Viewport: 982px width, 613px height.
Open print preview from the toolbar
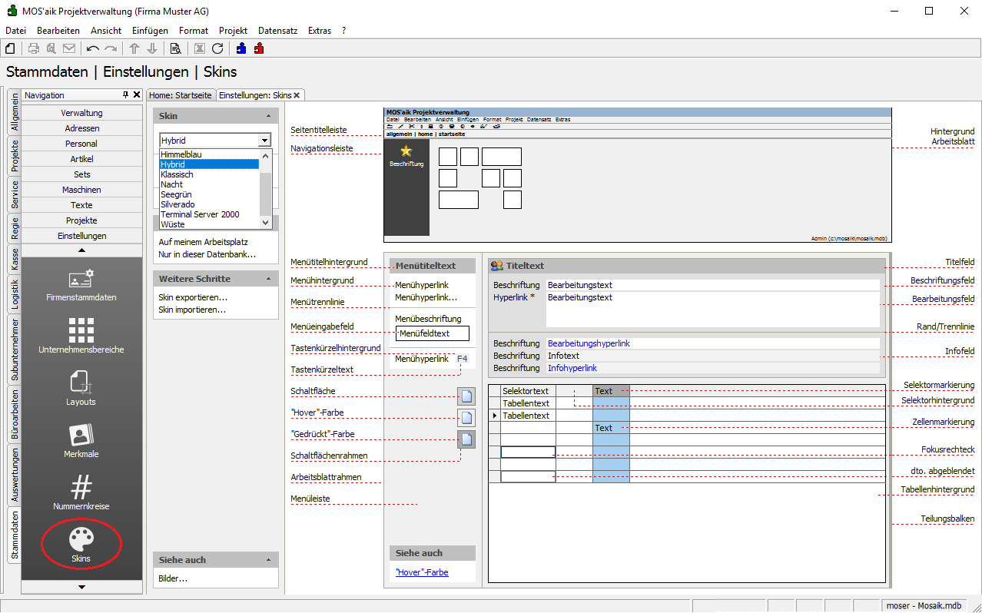pos(51,48)
